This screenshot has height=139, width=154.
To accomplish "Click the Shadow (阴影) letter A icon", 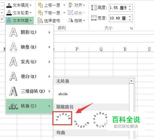I will pos(13,32).
